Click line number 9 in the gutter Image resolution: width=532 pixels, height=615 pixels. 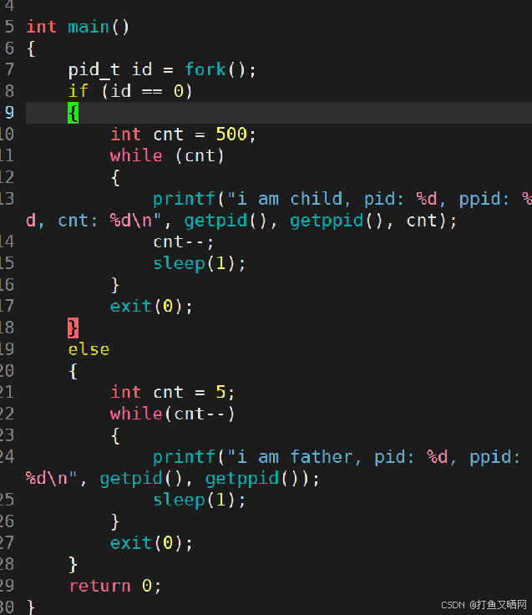click(9, 113)
